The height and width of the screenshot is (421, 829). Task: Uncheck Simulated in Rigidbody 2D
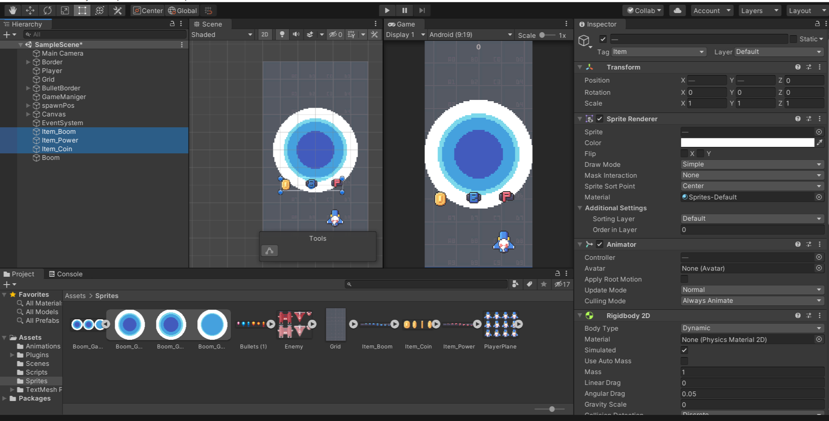pos(684,350)
